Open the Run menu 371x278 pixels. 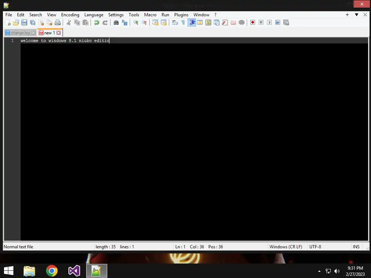coord(165,14)
